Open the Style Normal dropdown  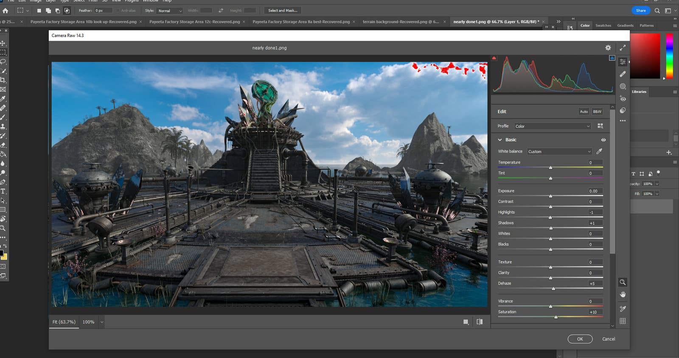click(x=169, y=11)
